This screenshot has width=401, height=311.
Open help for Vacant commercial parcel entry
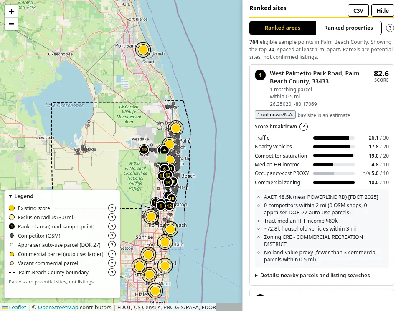tap(112, 263)
